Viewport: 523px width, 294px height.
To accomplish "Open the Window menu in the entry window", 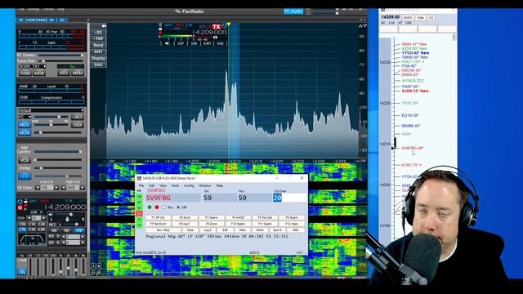I will [x=205, y=185].
